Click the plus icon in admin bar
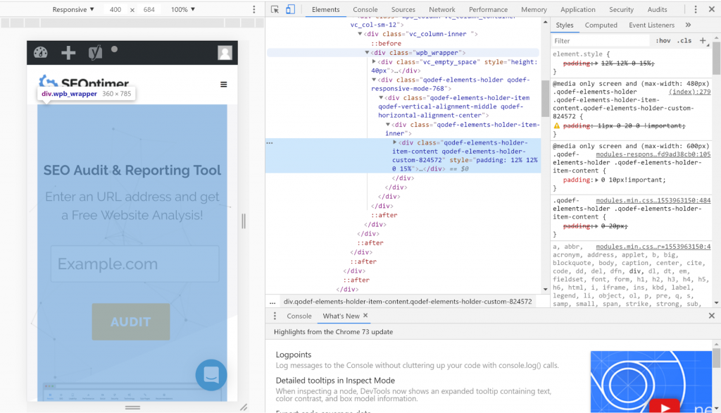 click(x=68, y=53)
